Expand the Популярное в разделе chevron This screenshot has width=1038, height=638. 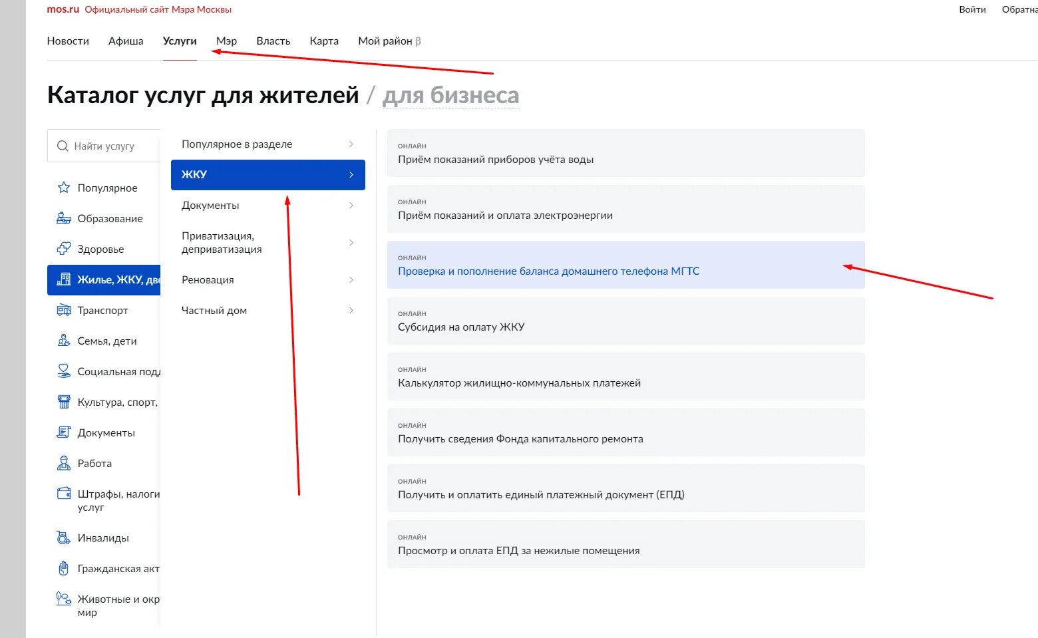(351, 144)
